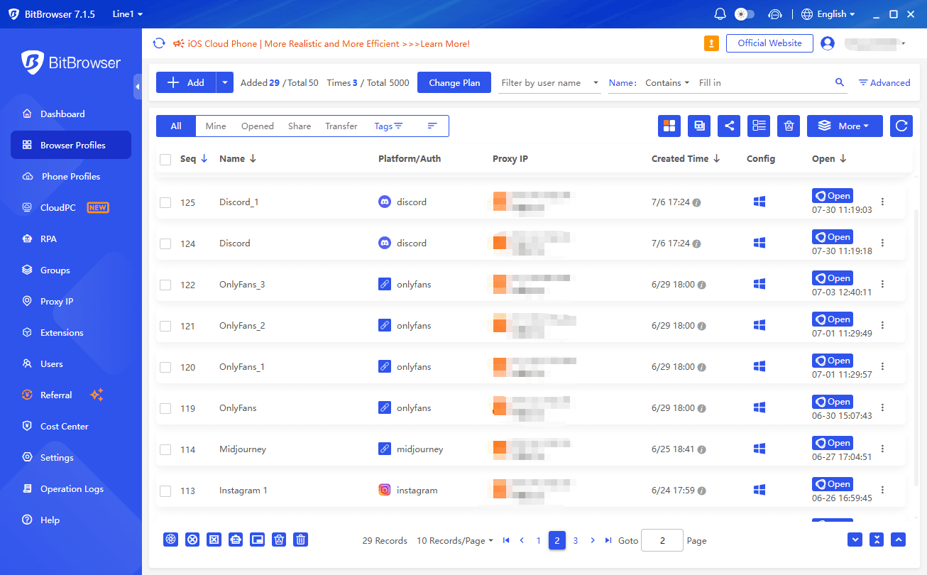
Task: Open the Filter by user name dropdown
Action: (549, 83)
